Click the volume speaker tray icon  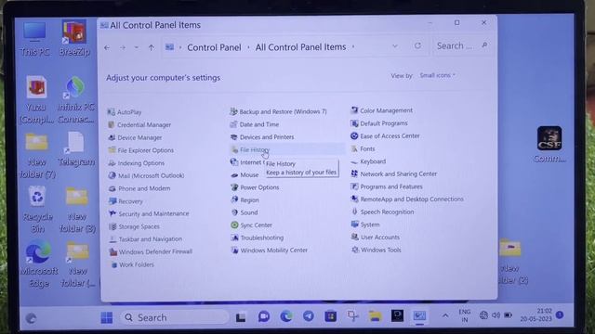click(x=496, y=315)
